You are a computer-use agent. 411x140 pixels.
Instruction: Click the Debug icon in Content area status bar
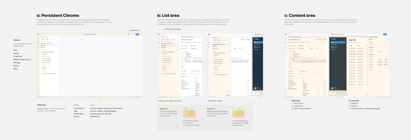(385, 97)
